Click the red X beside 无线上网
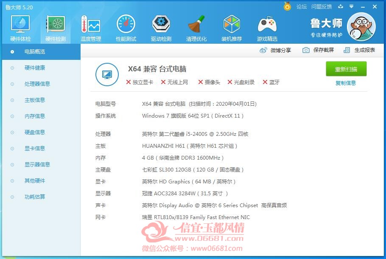This screenshot has height=259, width=386. tap(163, 82)
